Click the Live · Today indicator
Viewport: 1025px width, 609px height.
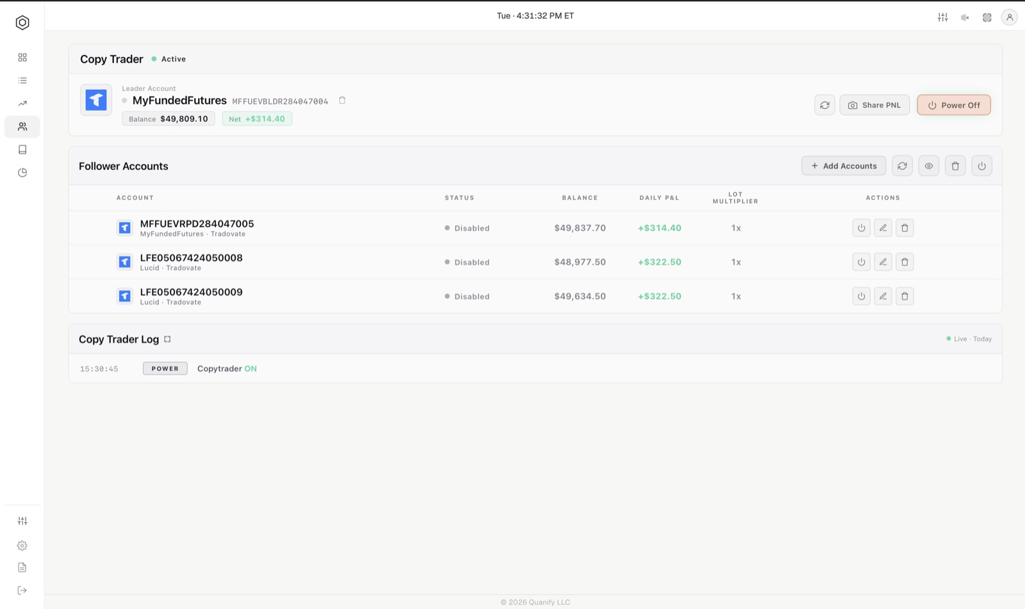pyautogui.click(x=969, y=339)
